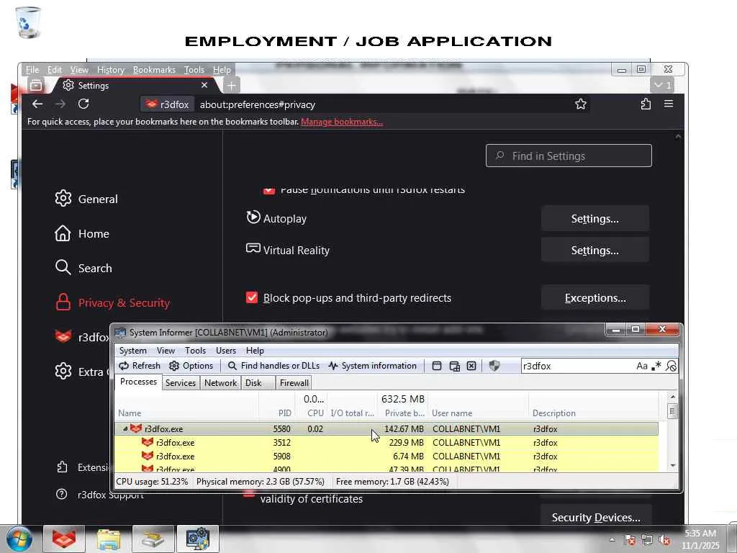
Task: Click Refresh in System Informer toolbar
Action: coord(140,365)
